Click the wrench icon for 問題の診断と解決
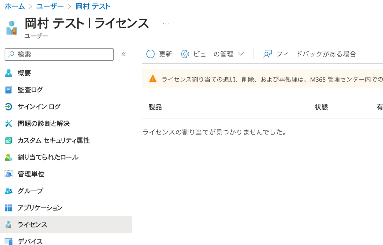Screen dimensions: 383x245 click(9, 124)
